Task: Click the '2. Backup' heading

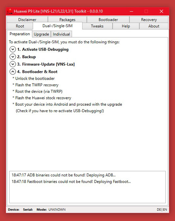Action: point(27,57)
